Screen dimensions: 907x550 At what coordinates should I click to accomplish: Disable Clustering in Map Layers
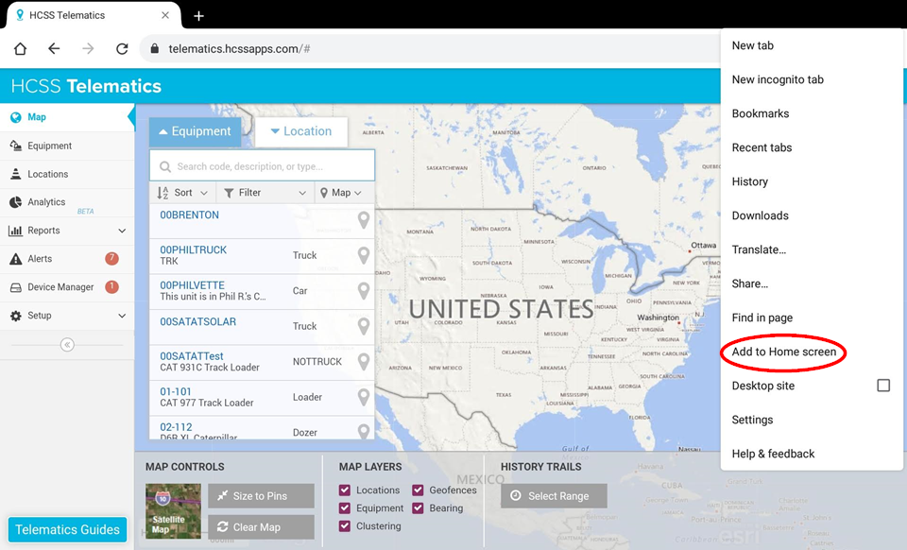(345, 526)
